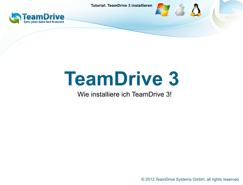The height and width of the screenshot is (185, 243).
Task: Click the 'Sync your data fast & secure' tagline
Action: pos(44,22)
